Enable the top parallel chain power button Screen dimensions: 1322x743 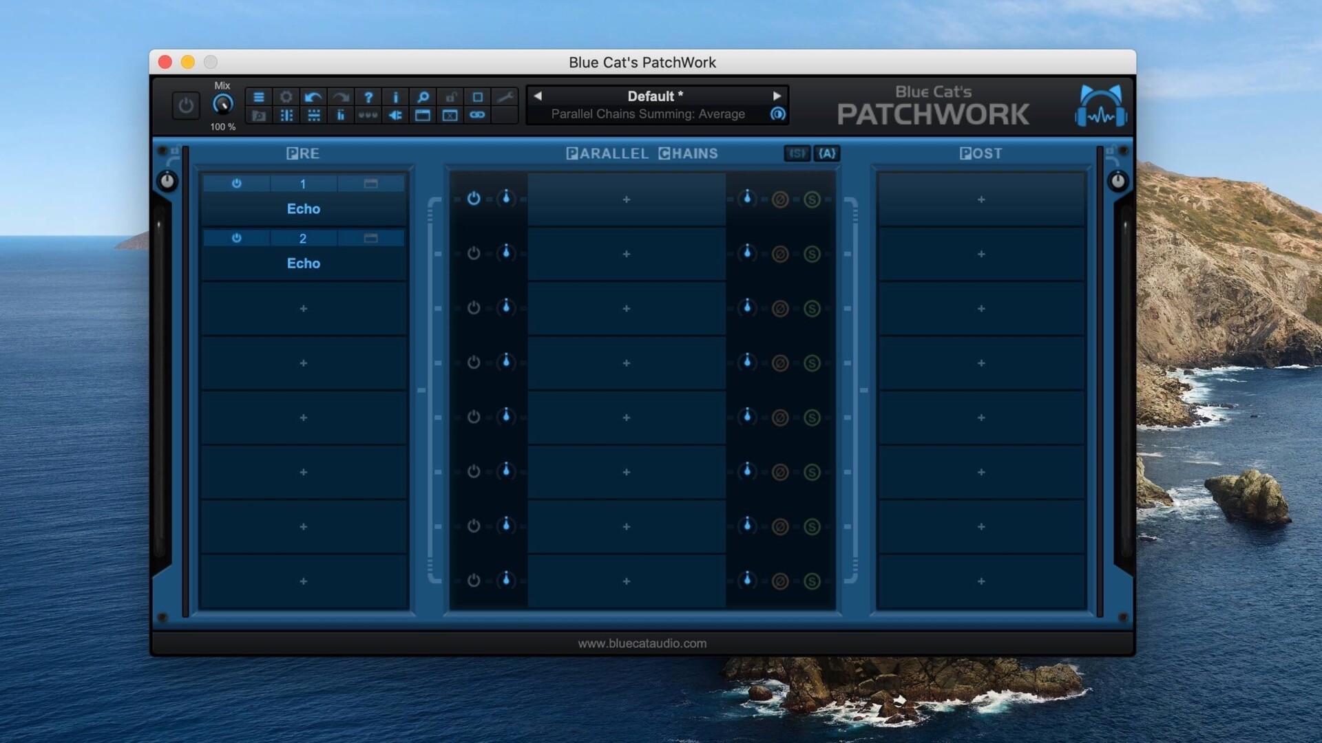pyautogui.click(x=474, y=199)
